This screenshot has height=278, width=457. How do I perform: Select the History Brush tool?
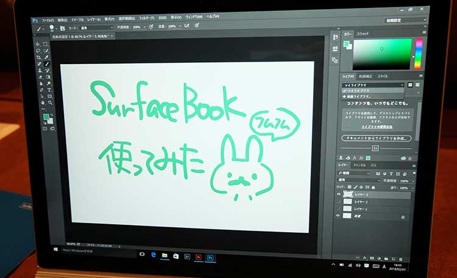[48, 70]
